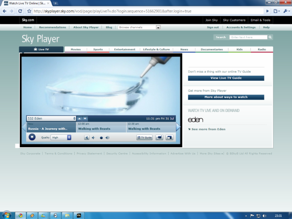Open the Kids tab
292x219 pixels.
click(x=239, y=49)
